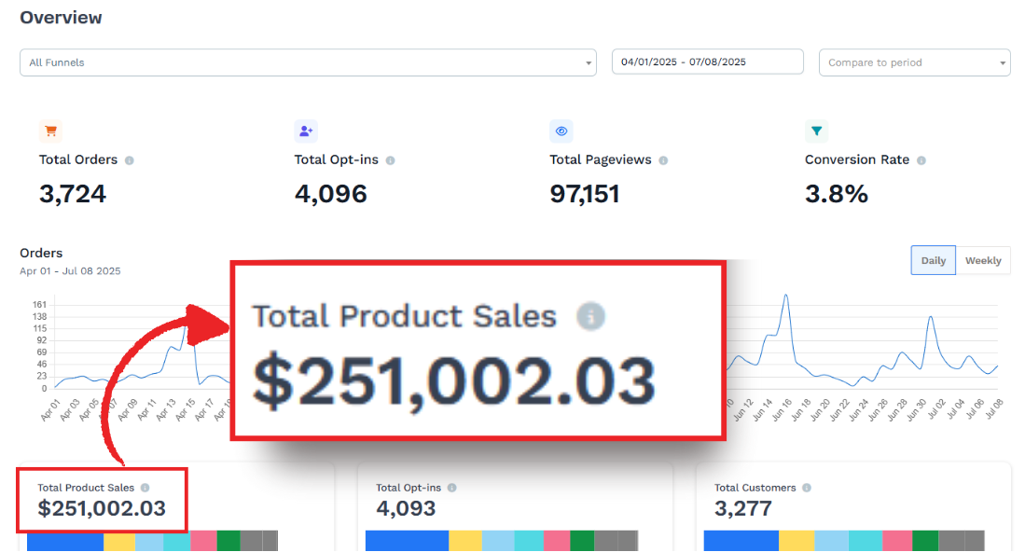
Task: Click the green segment of Total Customers bar
Action: point(925,541)
